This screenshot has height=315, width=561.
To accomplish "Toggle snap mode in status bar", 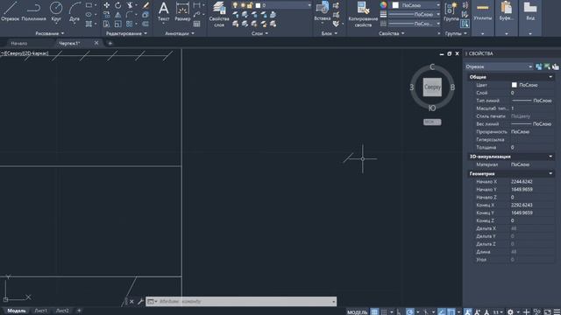I will coord(384,311).
